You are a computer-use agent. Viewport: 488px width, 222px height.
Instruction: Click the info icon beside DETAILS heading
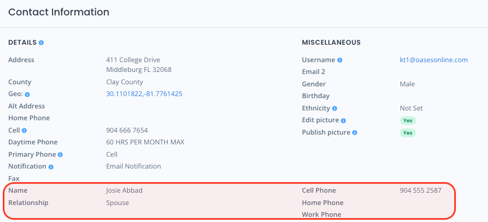(41, 43)
